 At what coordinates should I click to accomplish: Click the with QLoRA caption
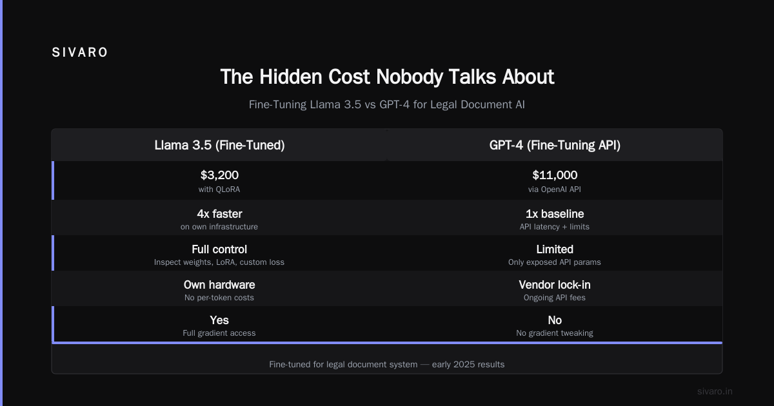click(219, 189)
